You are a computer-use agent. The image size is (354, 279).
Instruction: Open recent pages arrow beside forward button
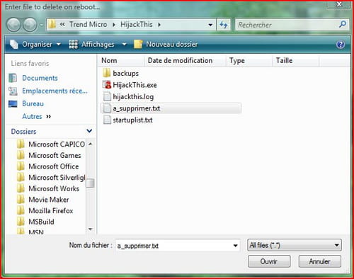click(x=41, y=25)
